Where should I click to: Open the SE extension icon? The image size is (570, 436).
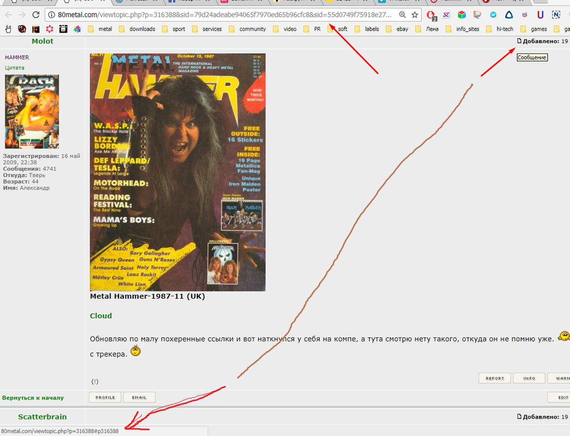click(446, 15)
